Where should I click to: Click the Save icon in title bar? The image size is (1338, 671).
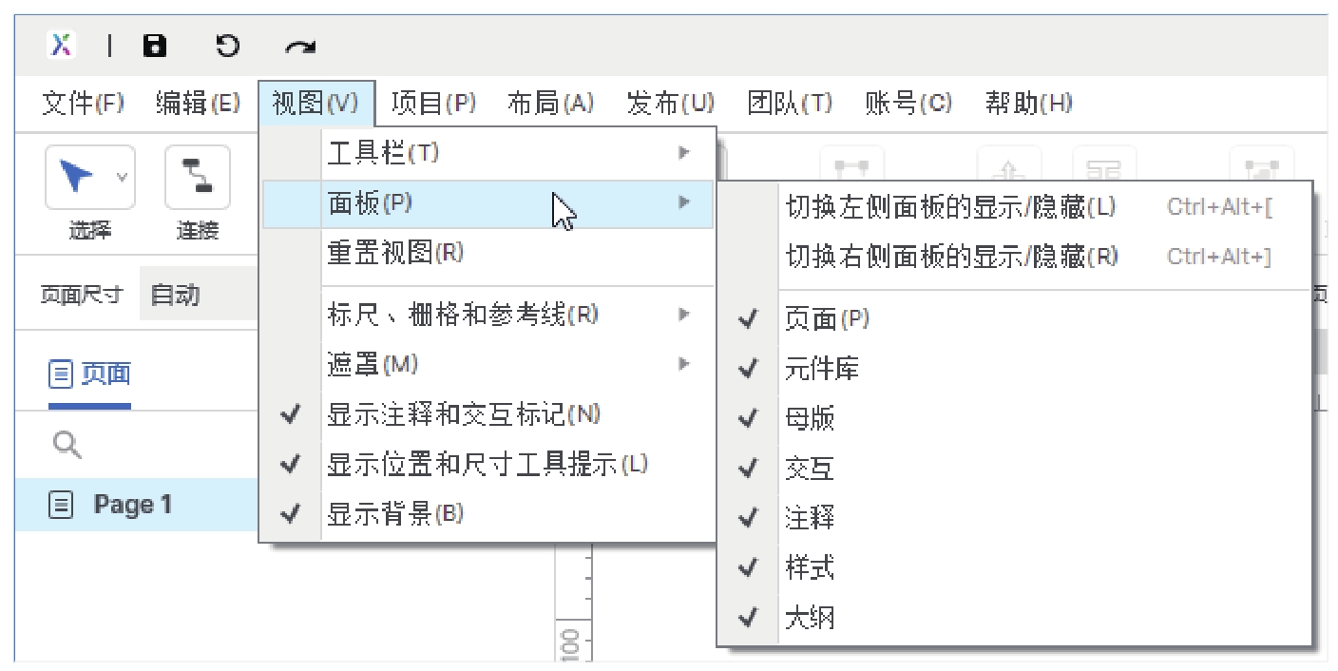pos(154,46)
